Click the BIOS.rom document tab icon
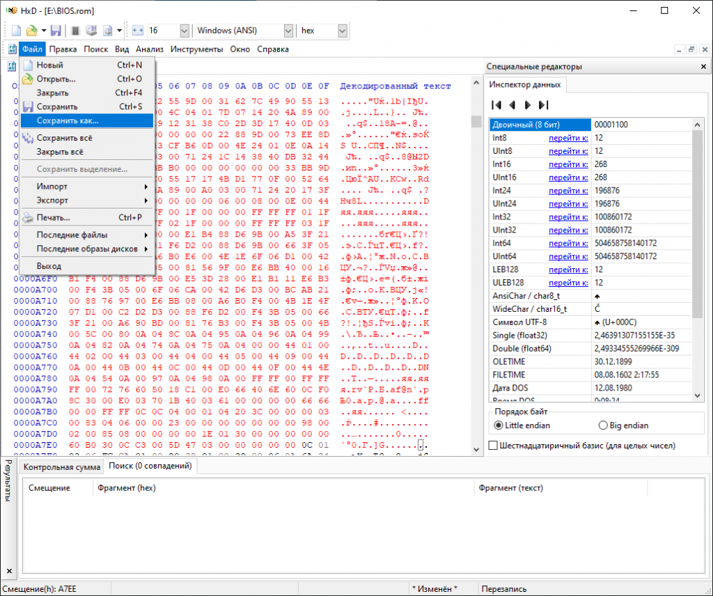Image resolution: width=713 pixels, height=596 pixels. [x=12, y=66]
